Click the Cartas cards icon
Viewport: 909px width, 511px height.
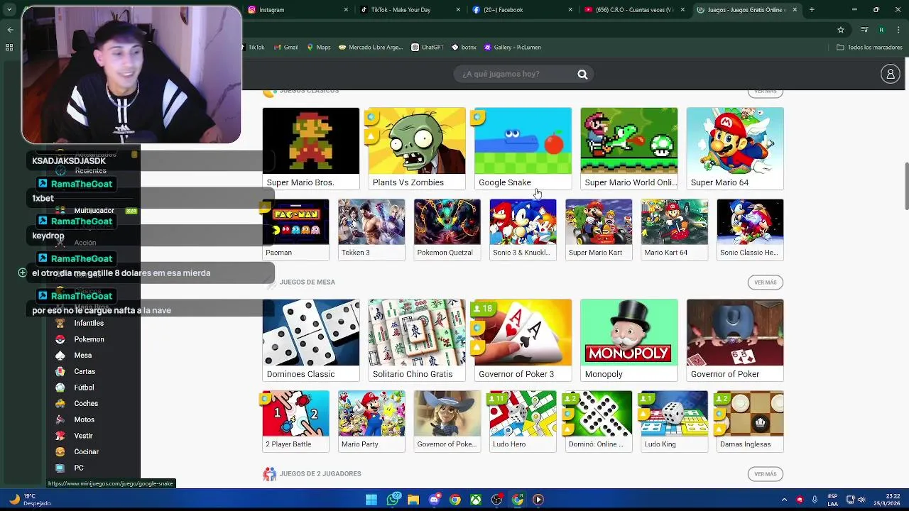click(x=60, y=371)
